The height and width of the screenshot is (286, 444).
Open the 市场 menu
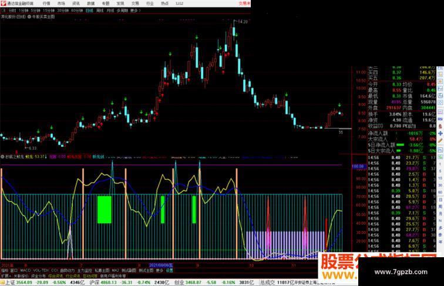(x=61, y=4)
